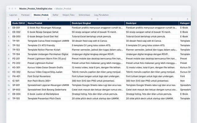Screen dimensions: 197x123
Task: Click the Kategori header cell
Action: coord(185,23)
